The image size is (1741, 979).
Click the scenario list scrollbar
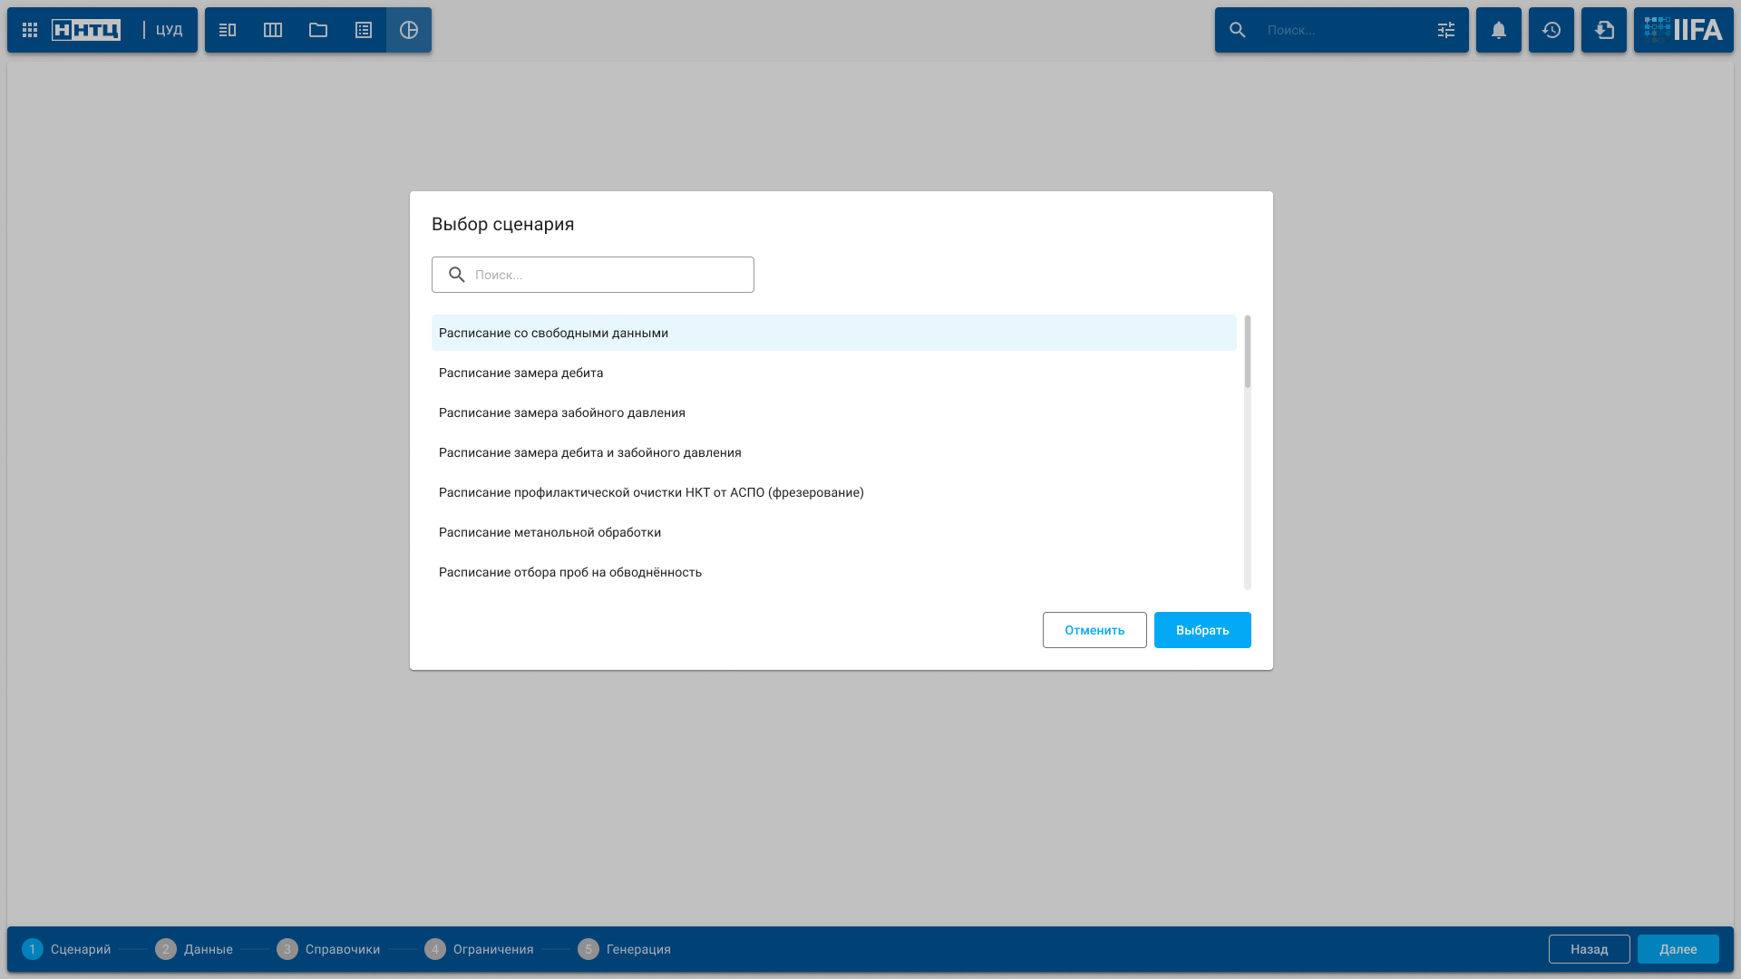pos(1248,354)
